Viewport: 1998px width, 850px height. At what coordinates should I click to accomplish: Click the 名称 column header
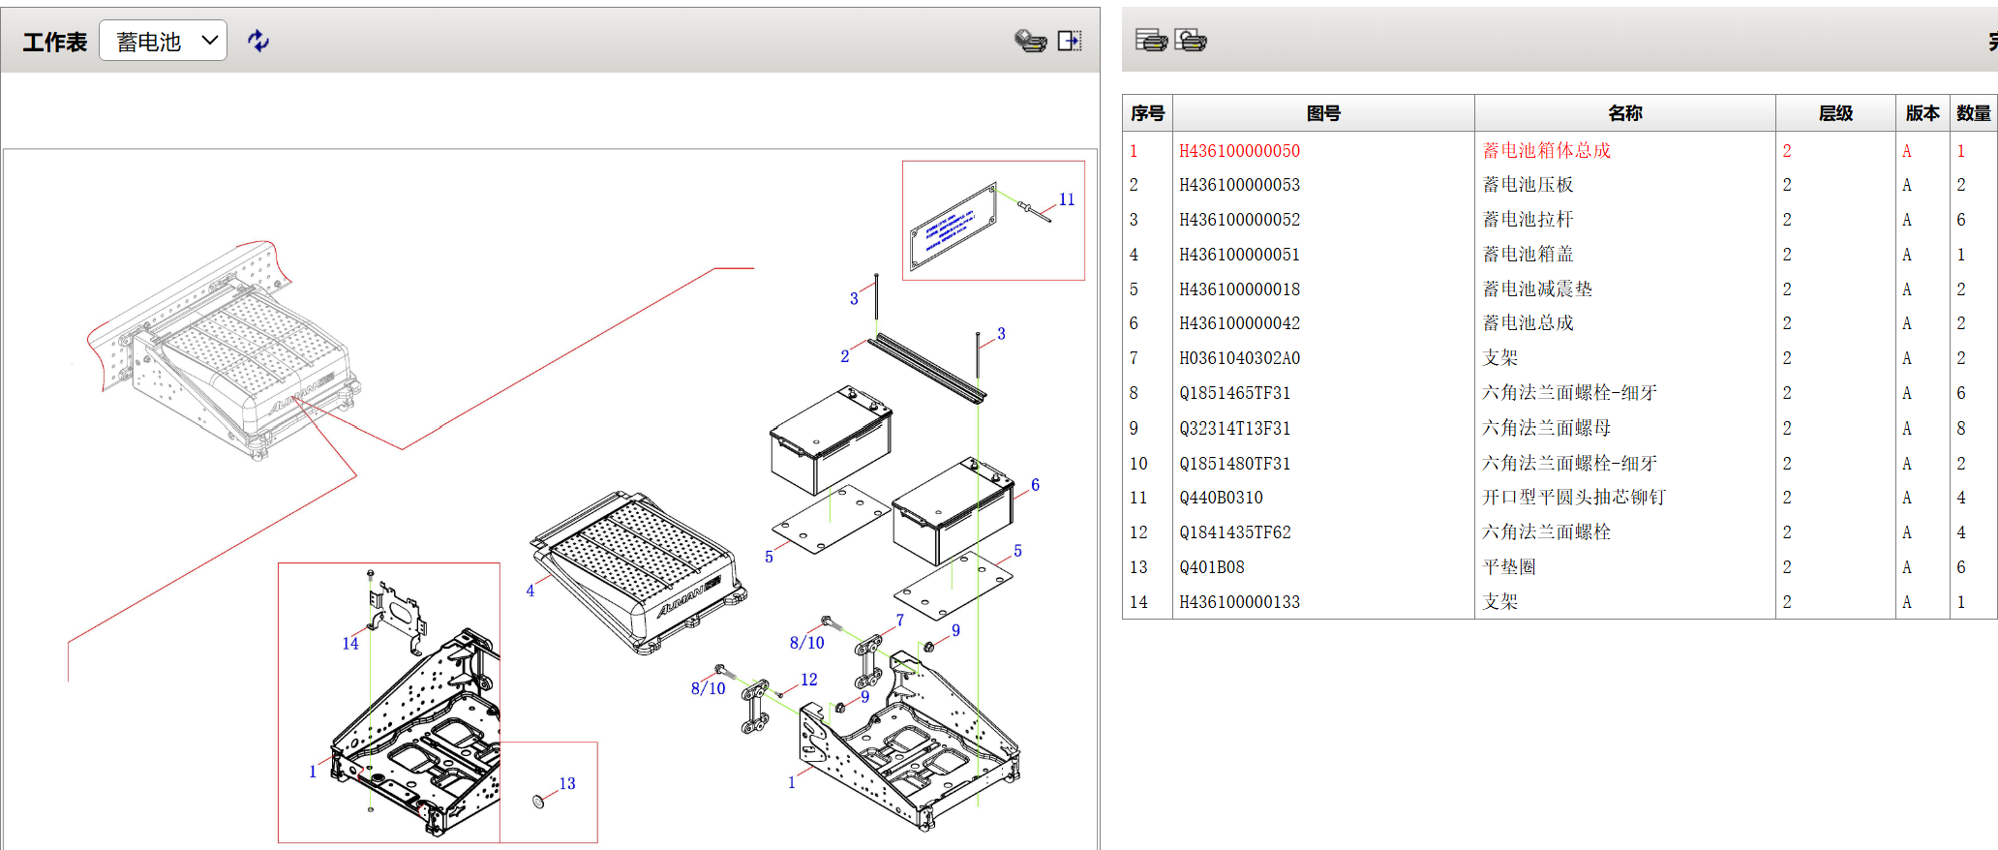(x=1625, y=113)
